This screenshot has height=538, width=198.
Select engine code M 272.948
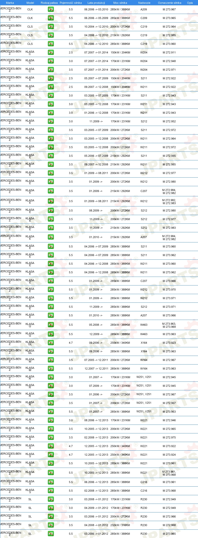(169, 61)
